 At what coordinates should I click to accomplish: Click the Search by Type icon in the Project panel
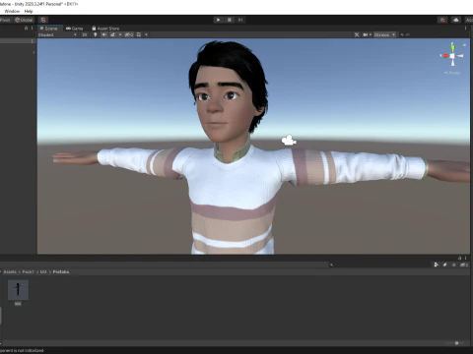[x=437, y=265]
